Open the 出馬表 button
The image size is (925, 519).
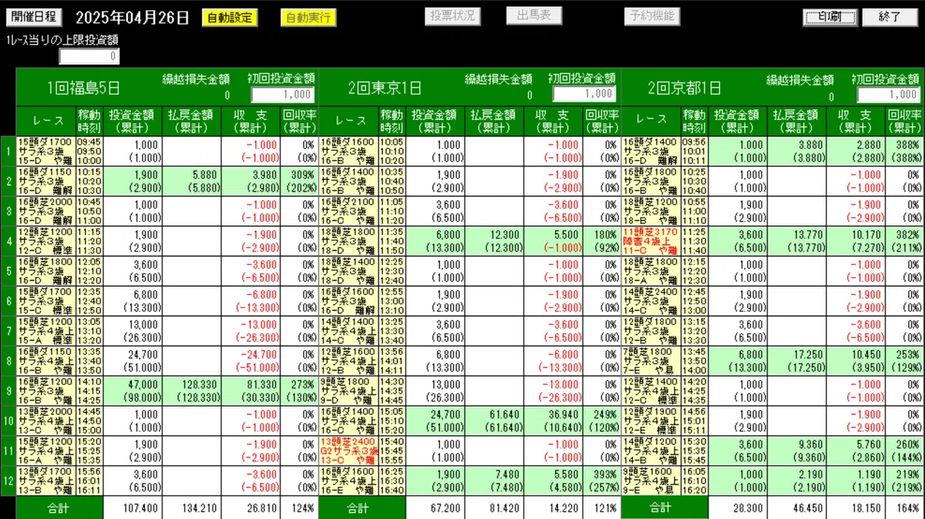tap(534, 16)
